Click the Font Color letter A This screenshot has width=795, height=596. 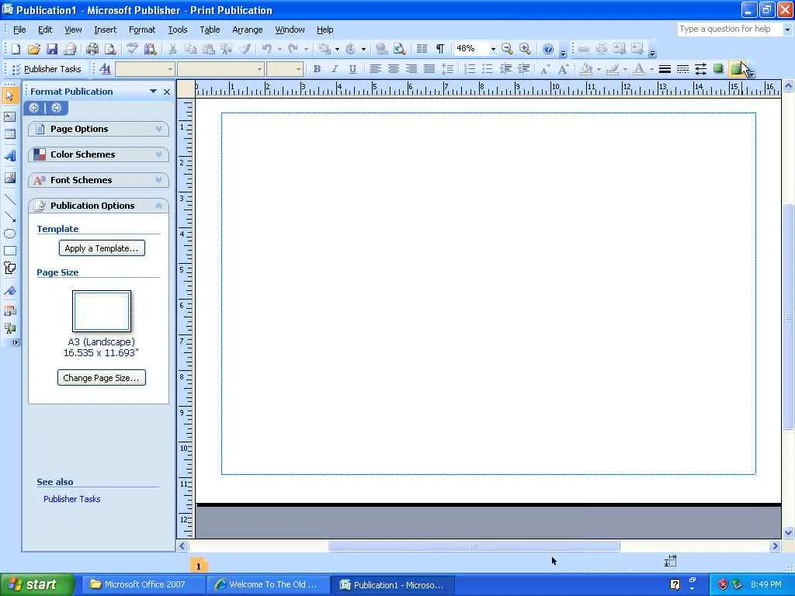click(x=640, y=69)
